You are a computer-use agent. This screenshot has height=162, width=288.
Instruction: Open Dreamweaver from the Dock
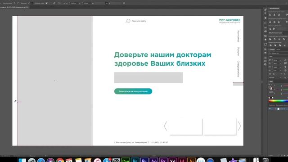(x=126, y=160)
